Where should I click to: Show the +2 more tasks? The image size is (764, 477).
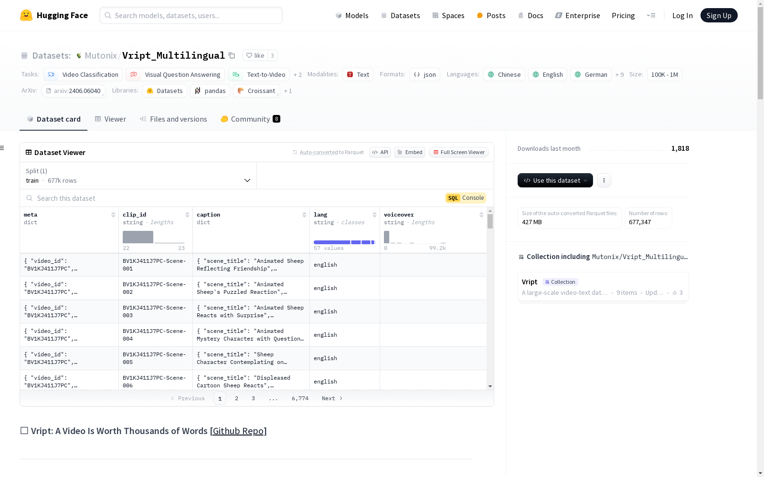(297, 74)
